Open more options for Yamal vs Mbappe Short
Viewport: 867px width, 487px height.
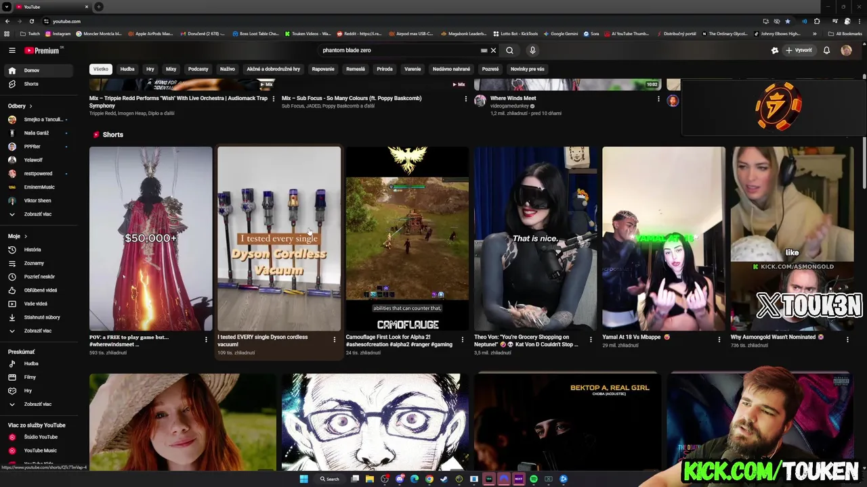(x=719, y=340)
